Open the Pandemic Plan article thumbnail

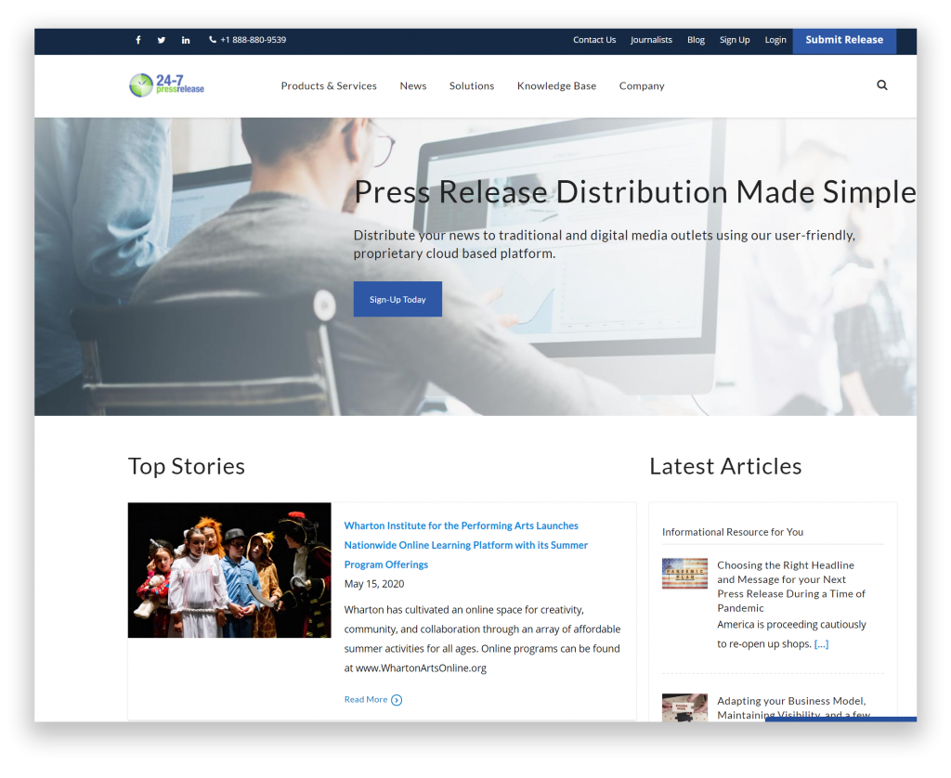(x=684, y=574)
